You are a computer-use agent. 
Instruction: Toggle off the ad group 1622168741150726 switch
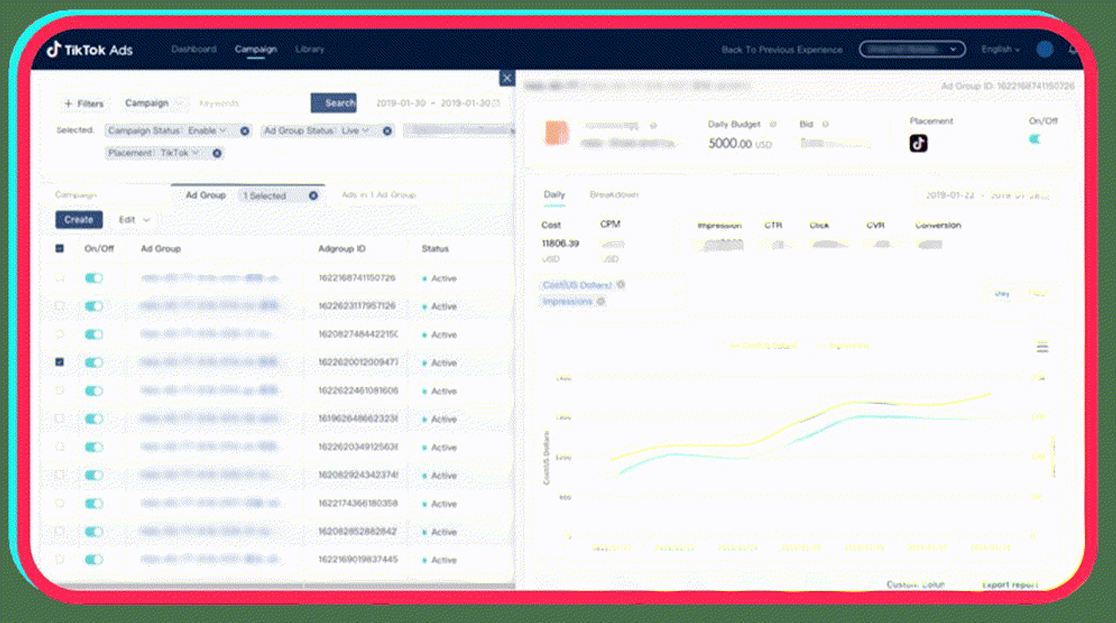pyautogui.click(x=94, y=278)
